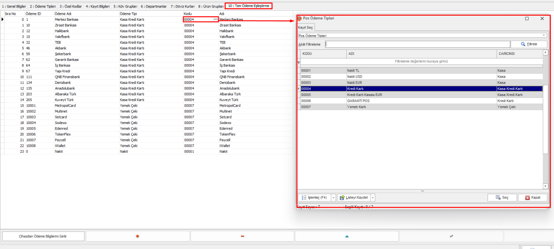Viewport: 554px width, 249px height.
Task: Click the grey checkmark confirm button
Action: [451, 236]
